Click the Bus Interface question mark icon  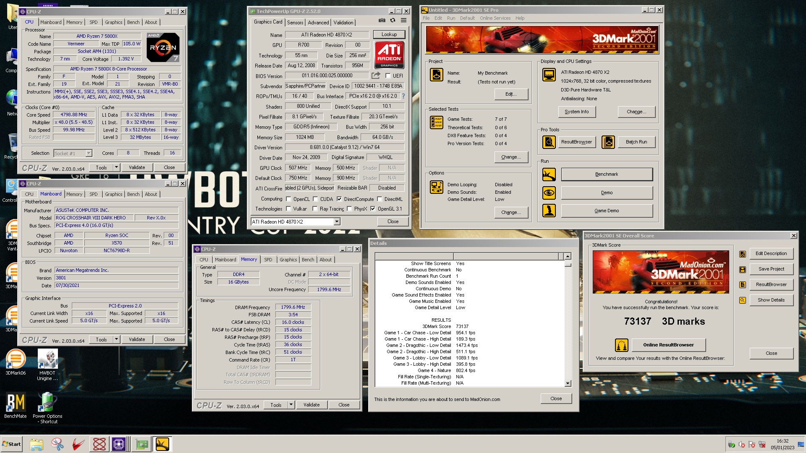pyautogui.click(x=403, y=96)
